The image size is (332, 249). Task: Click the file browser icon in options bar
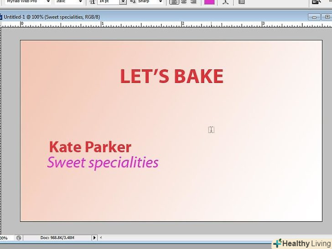click(x=316, y=2)
